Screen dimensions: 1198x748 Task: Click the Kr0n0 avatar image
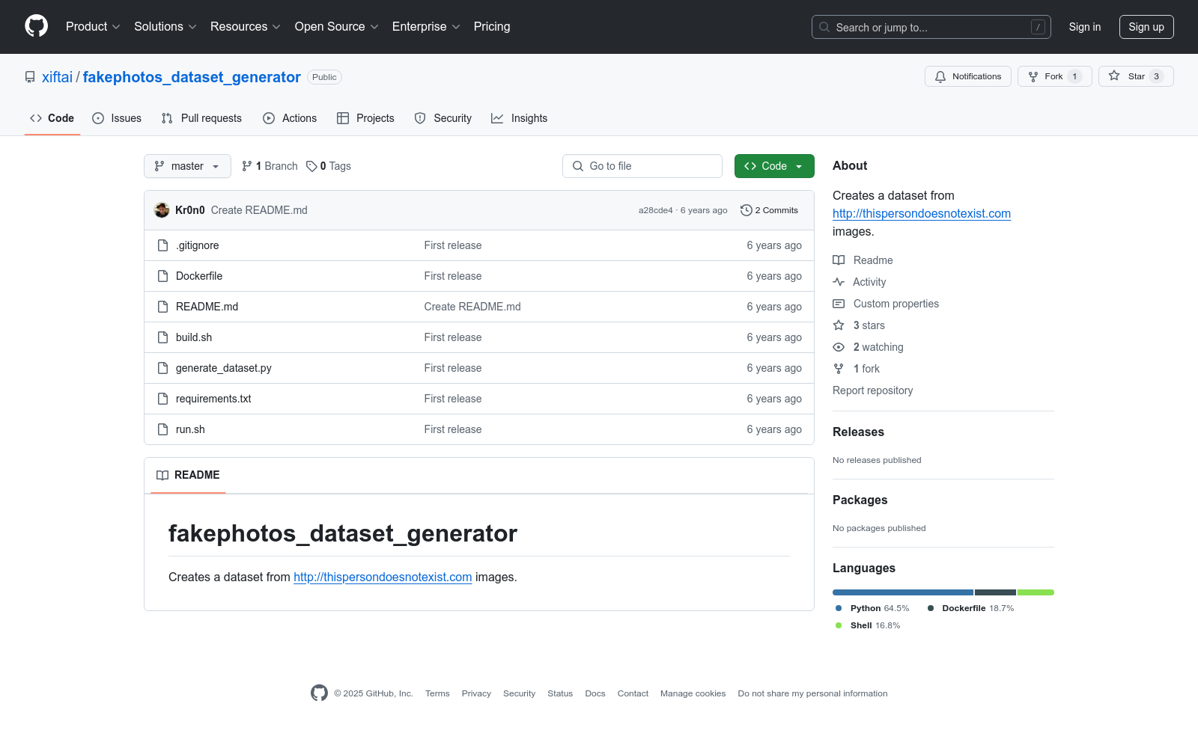click(162, 210)
